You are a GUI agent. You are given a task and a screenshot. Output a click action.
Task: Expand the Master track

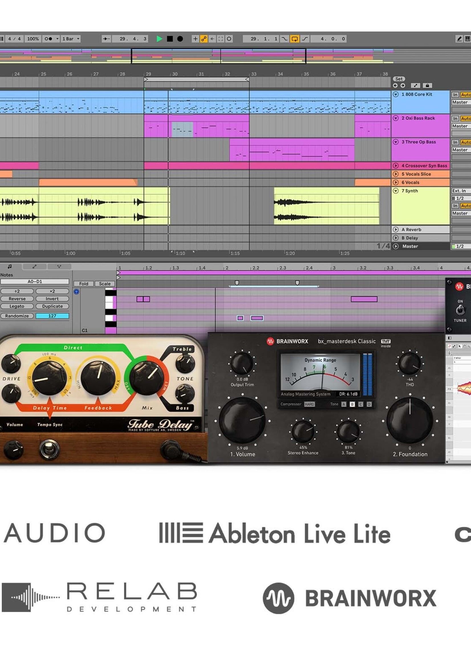click(396, 246)
